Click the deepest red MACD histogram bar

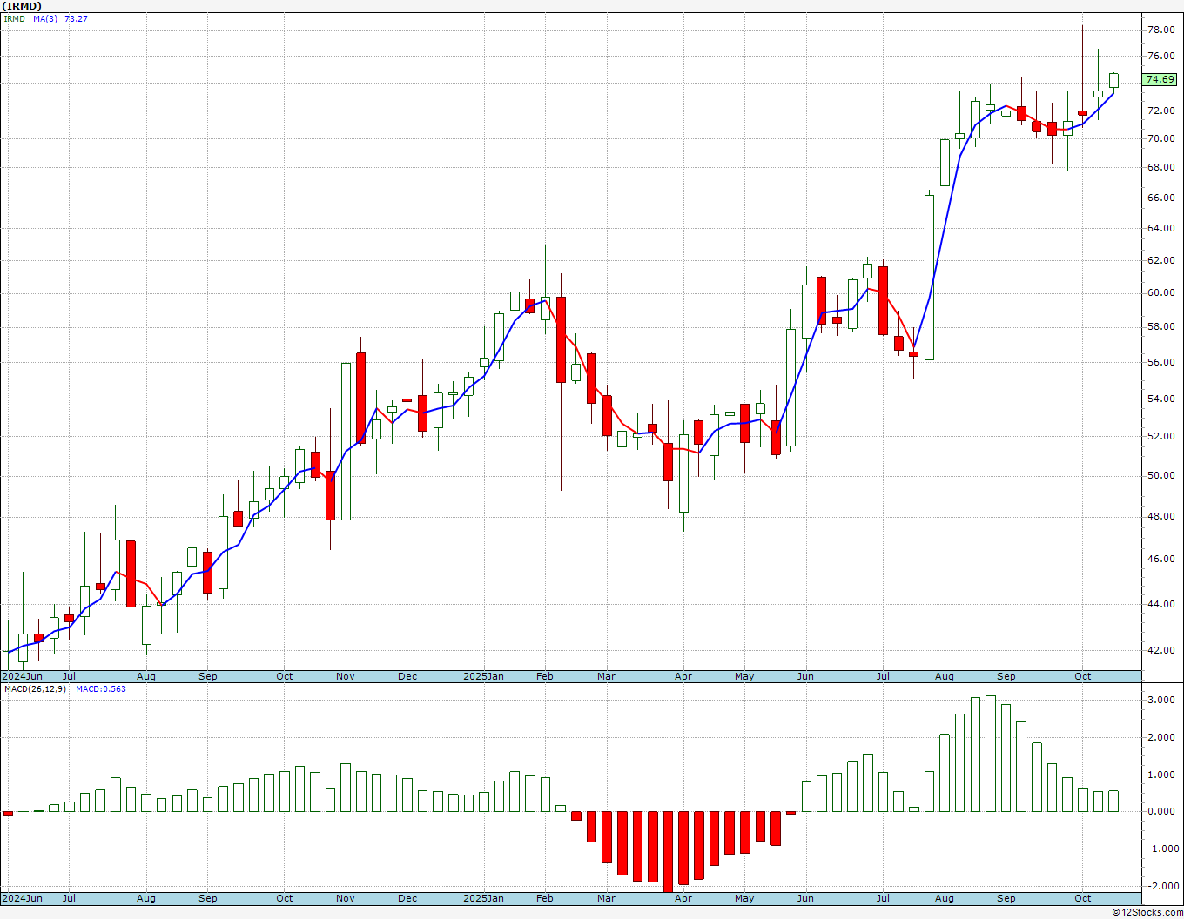[668, 851]
